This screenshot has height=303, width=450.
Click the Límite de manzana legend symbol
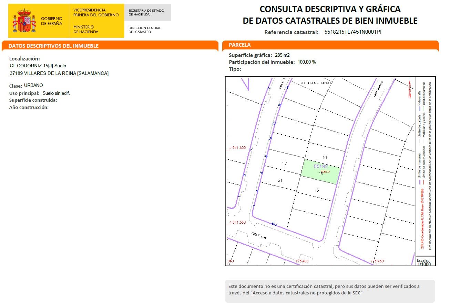[420, 181]
